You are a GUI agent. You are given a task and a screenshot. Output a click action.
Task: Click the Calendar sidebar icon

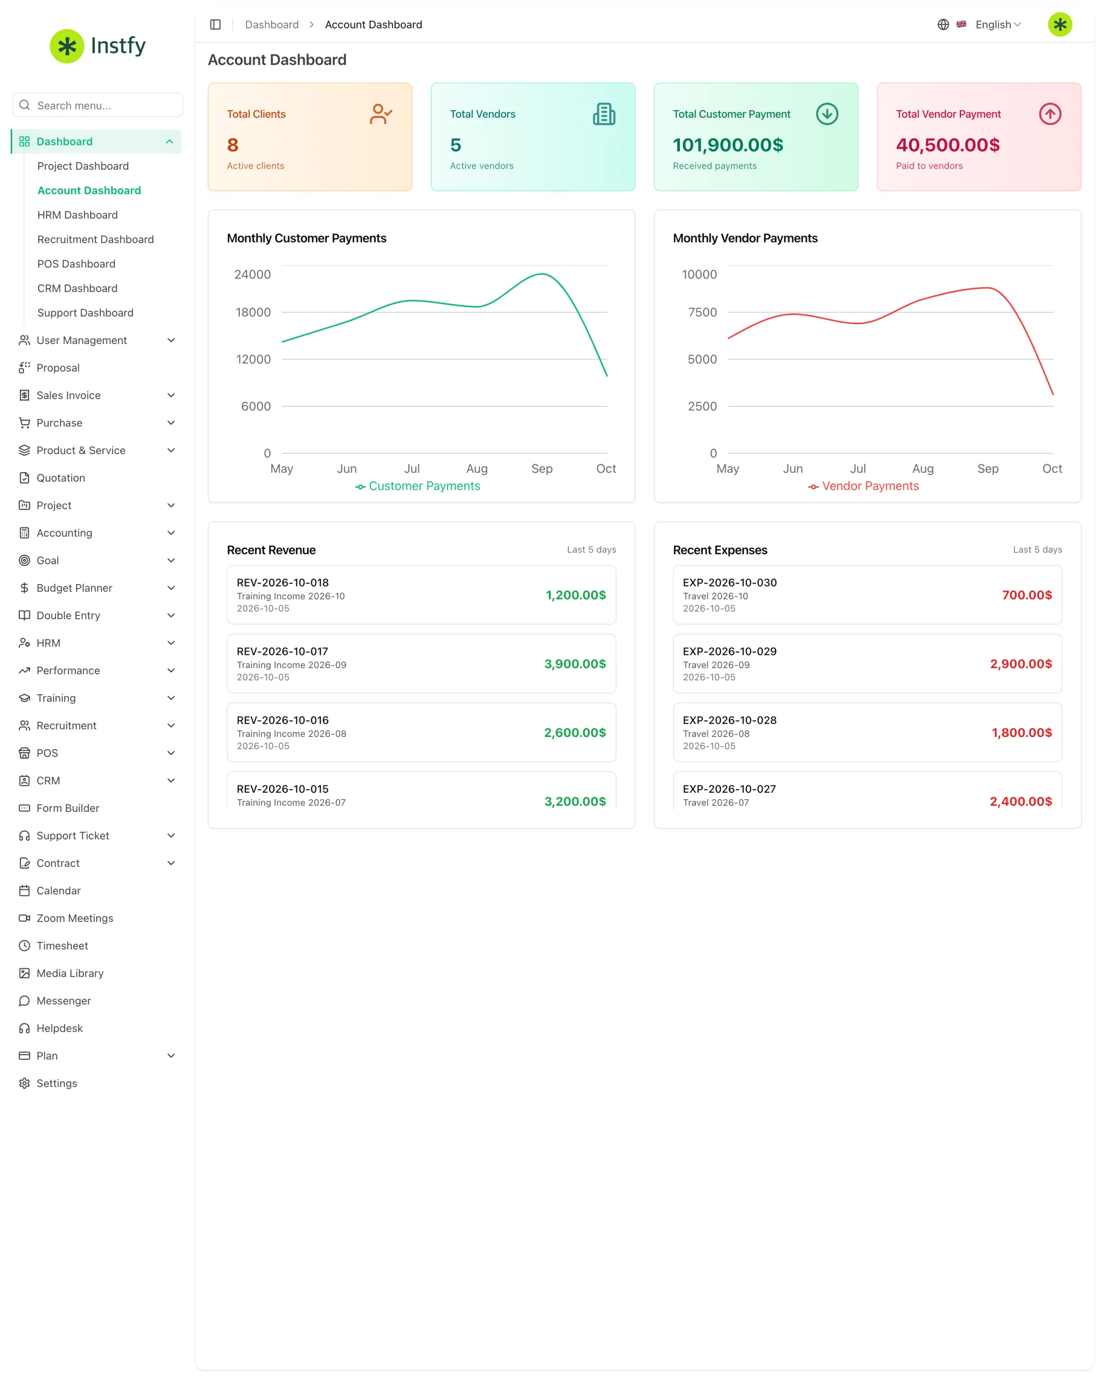click(24, 891)
